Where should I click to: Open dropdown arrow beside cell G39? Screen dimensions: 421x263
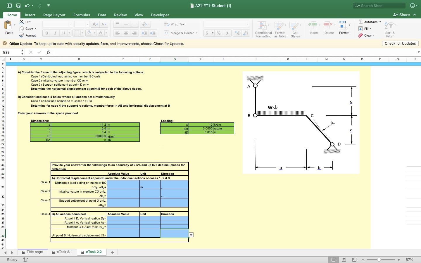pos(191,235)
